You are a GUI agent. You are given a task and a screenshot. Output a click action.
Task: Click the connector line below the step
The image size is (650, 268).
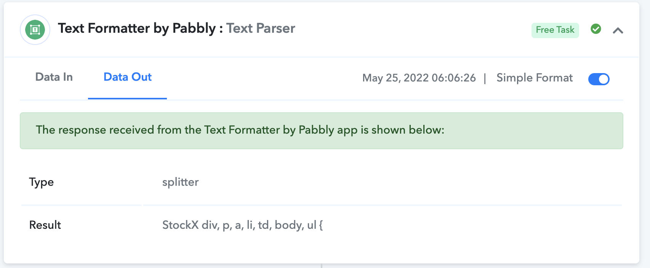point(322,266)
